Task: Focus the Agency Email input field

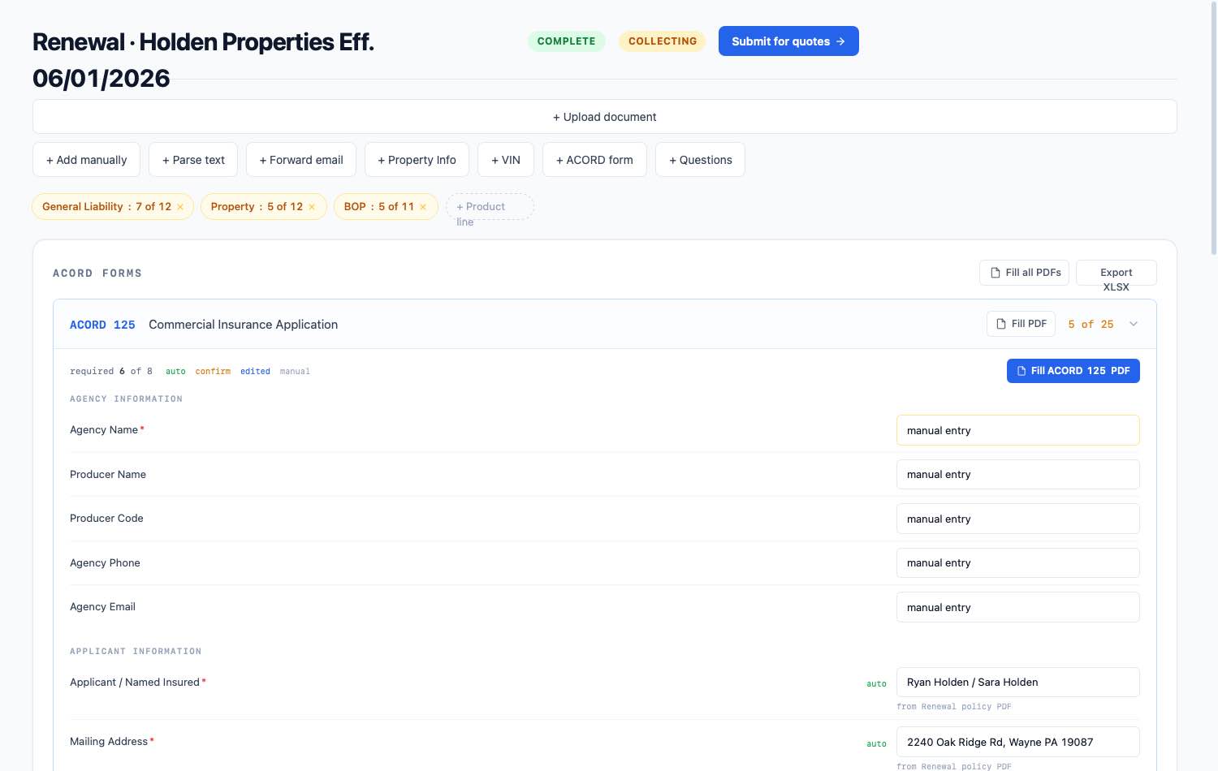Action: (x=1018, y=607)
